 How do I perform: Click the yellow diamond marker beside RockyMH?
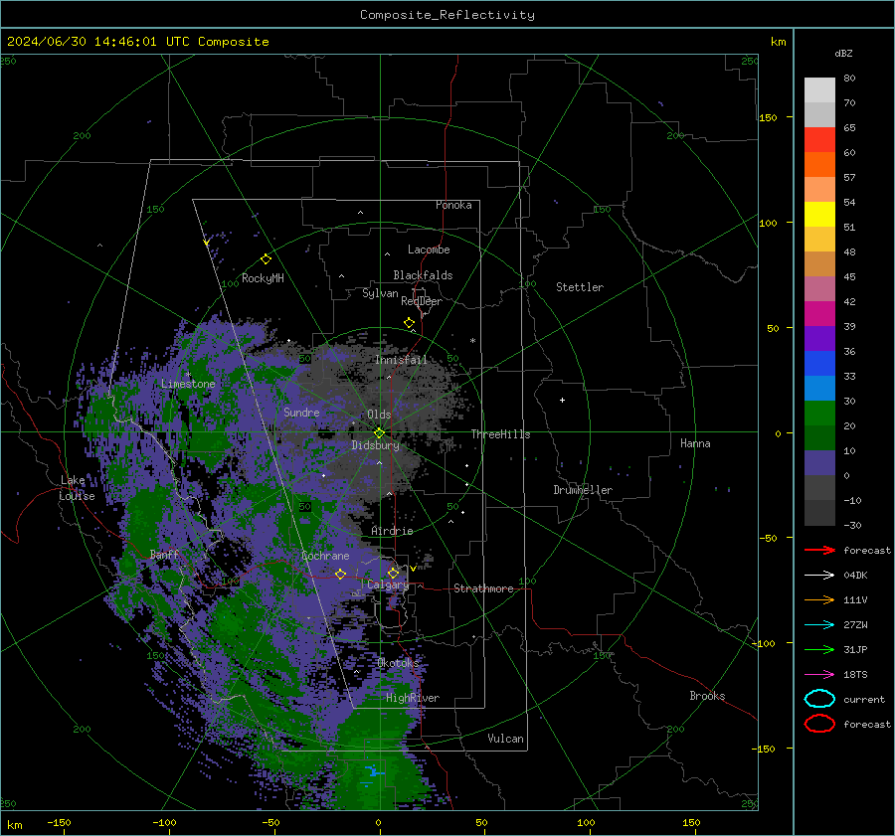266,259
